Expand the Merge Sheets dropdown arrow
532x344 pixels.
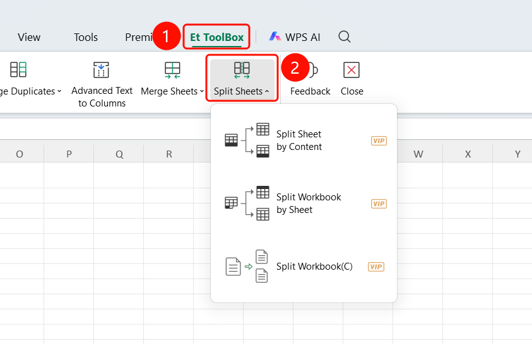click(202, 91)
